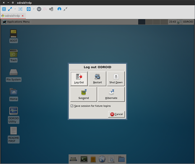Select the odroid1rdp connection tab
Viewport: 195px width, 164px height.
(x=12, y=16)
